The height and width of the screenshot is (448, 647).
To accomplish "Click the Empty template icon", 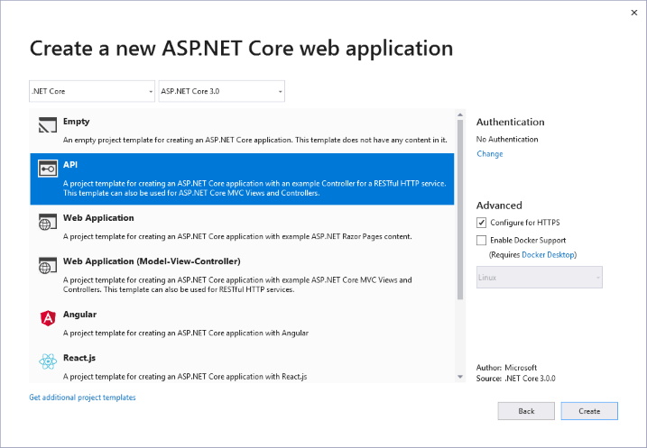I will tap(47, 126).
